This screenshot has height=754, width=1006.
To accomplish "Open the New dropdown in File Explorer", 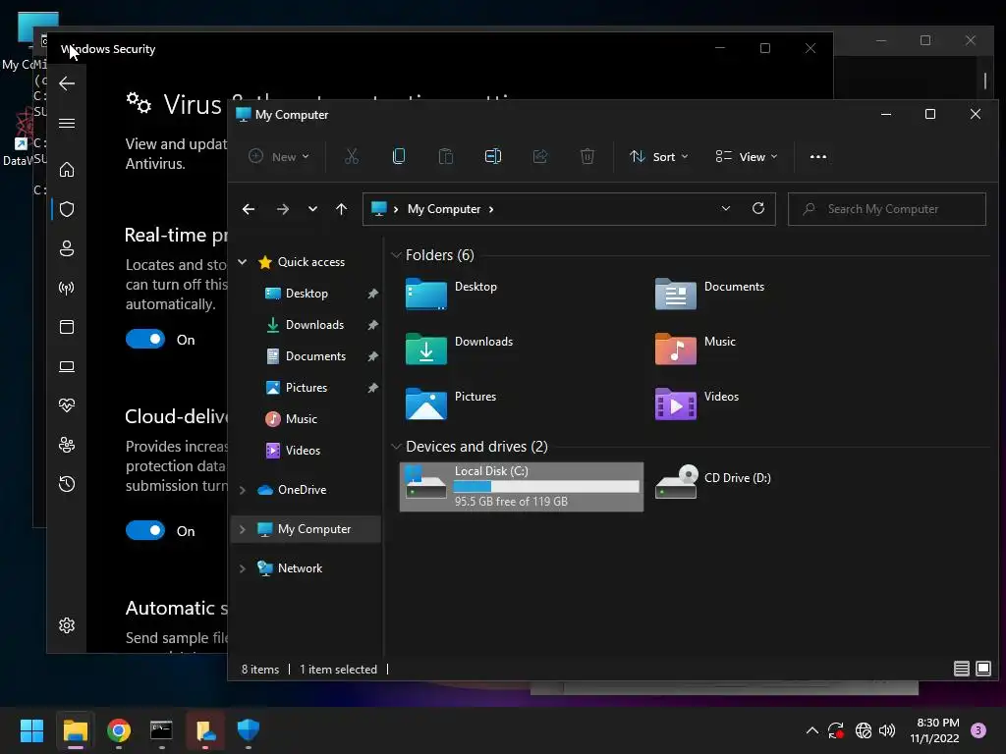I will [x=278, y=156].
